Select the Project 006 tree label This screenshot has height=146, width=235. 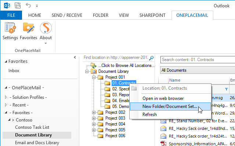115,136
